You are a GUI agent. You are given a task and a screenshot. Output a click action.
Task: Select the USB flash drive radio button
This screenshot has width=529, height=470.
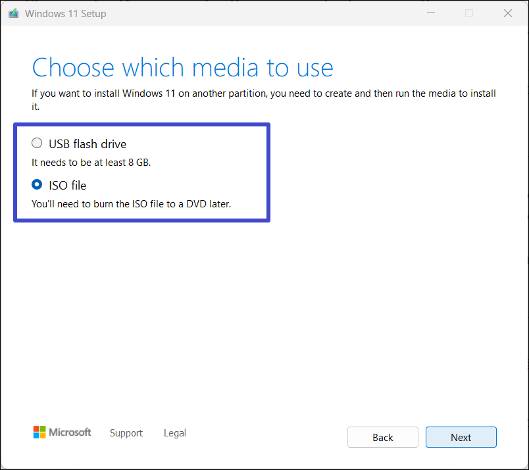pyautogui.click(x=37, y=143)
